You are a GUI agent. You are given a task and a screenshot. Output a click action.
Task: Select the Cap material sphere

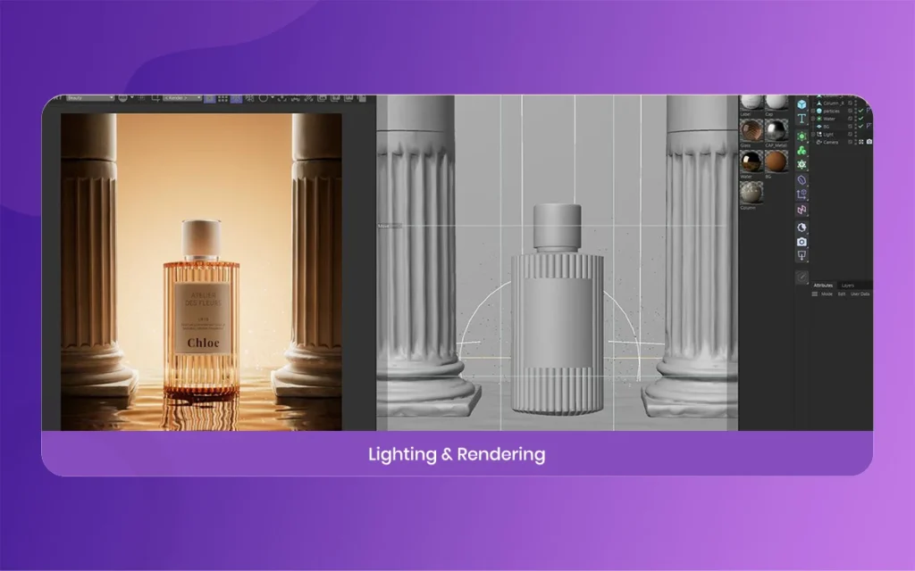776,103
